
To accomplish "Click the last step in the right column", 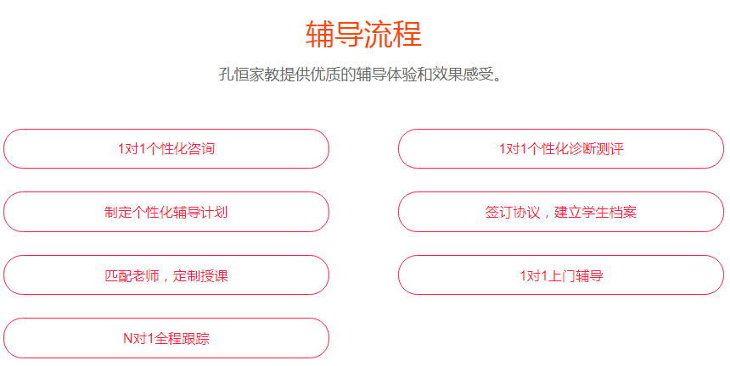I will pos(561,275).
